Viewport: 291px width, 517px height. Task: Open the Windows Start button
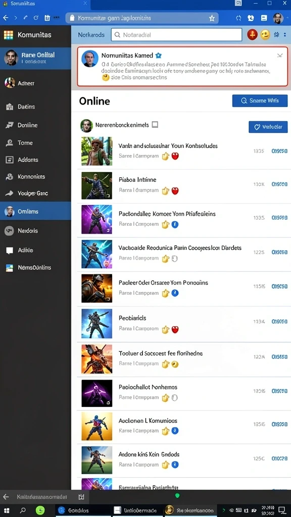click(6, 510)
